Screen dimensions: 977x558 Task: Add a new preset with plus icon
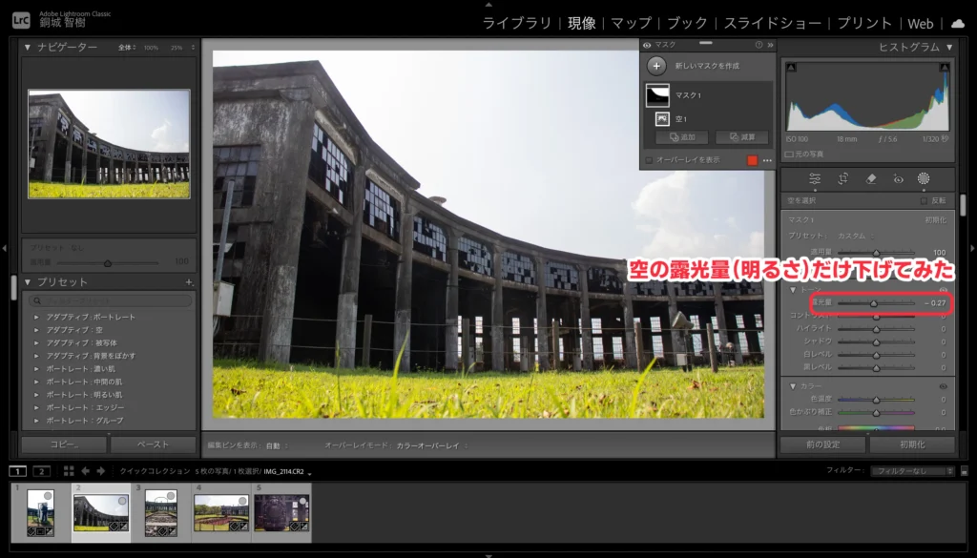point(189,282)
